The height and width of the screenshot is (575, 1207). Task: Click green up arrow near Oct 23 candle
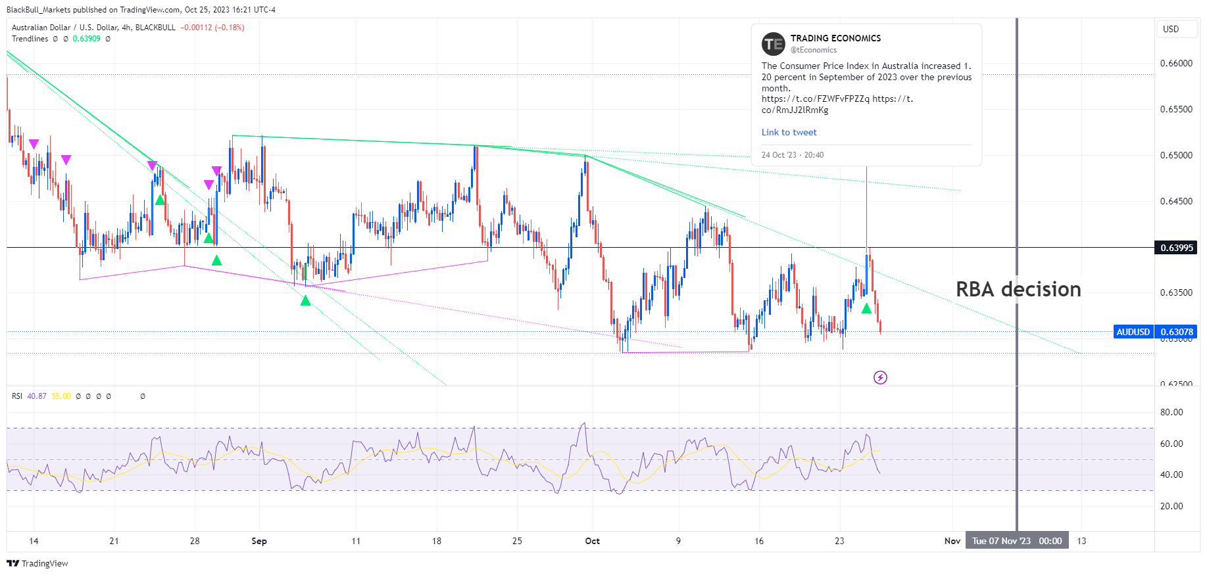(x=867, y=308)
